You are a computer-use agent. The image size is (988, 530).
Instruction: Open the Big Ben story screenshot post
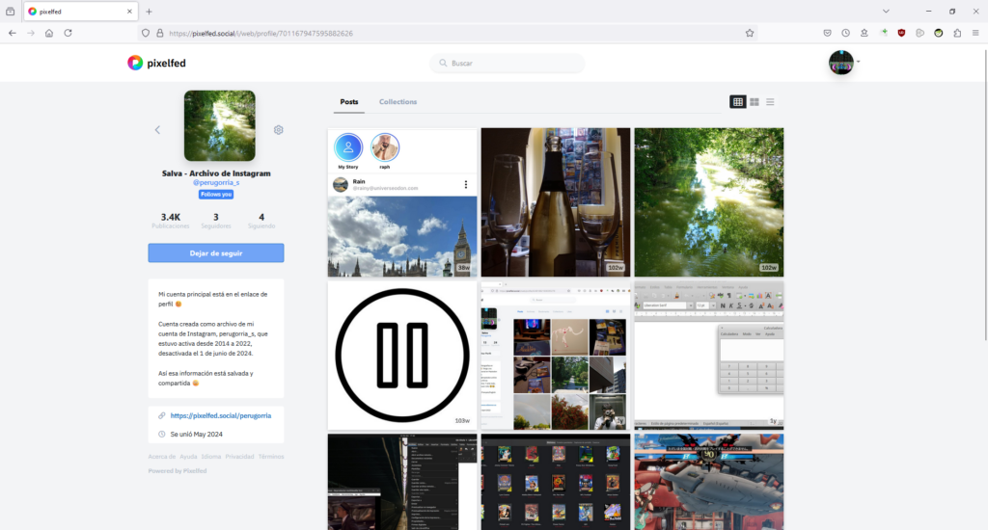(x=402, y=202)
